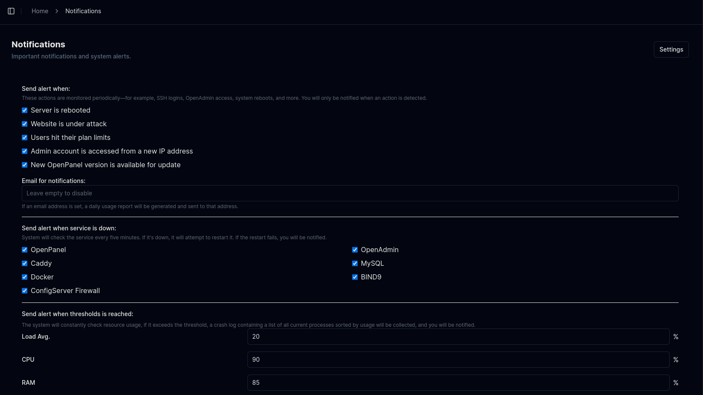Toggle 'Users hit their plan limits' alert
Screen dimensions: 703x395
24,137
